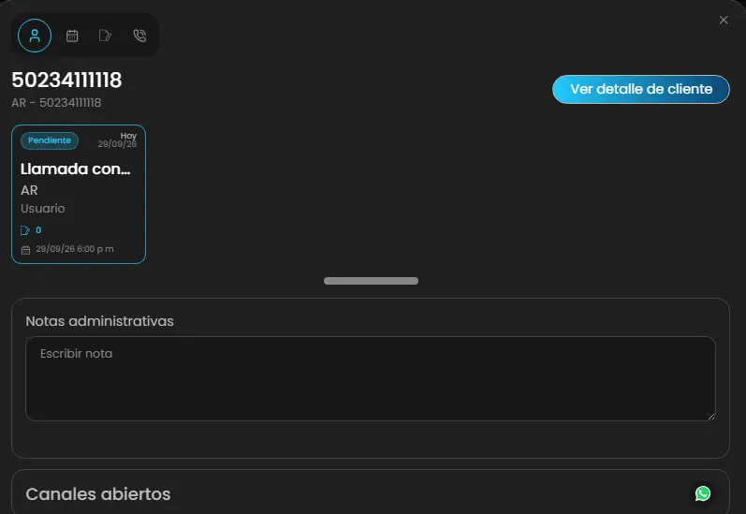Viewport: 746px width, 514px height.
Task: Click the textarea resize grip corner
Action: tap(711, 417)
